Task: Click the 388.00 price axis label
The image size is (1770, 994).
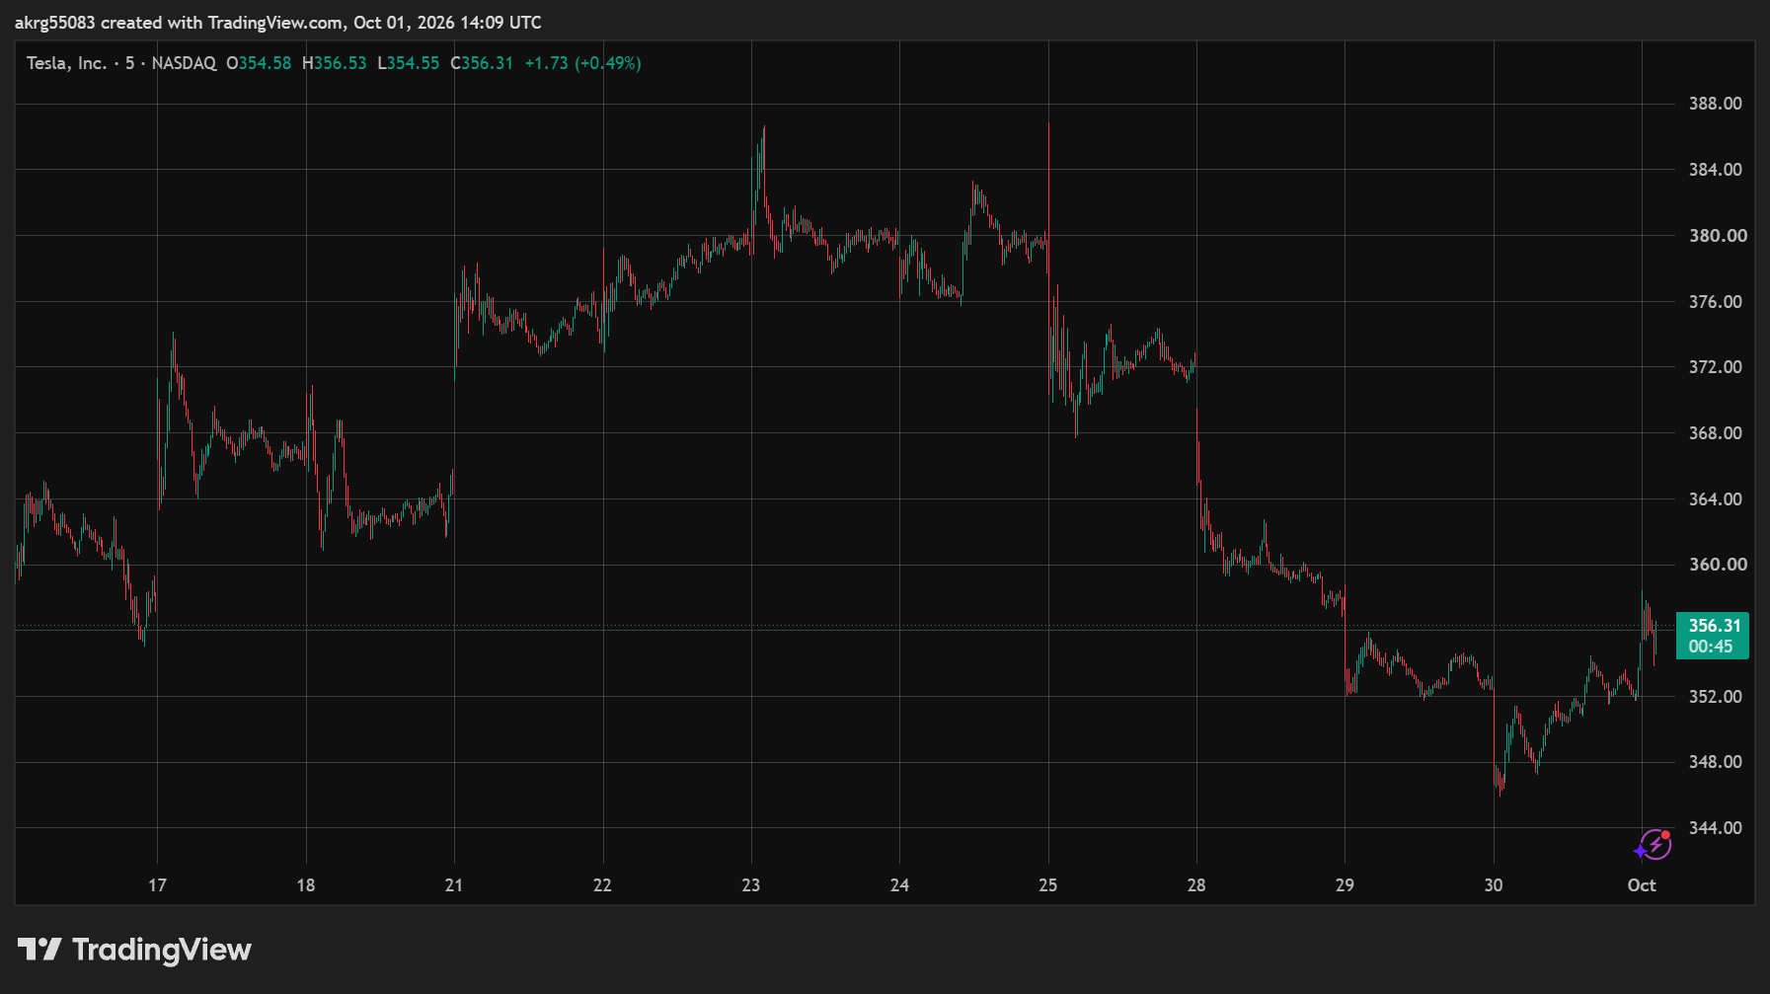Action: pos(1715,104)
